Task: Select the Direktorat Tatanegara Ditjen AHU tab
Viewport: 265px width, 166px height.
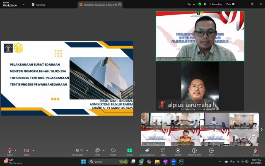Action: tap(101, 5)
